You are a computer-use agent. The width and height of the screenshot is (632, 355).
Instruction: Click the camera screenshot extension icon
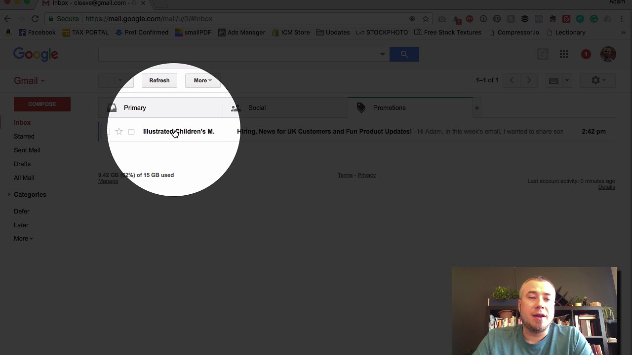442,19
